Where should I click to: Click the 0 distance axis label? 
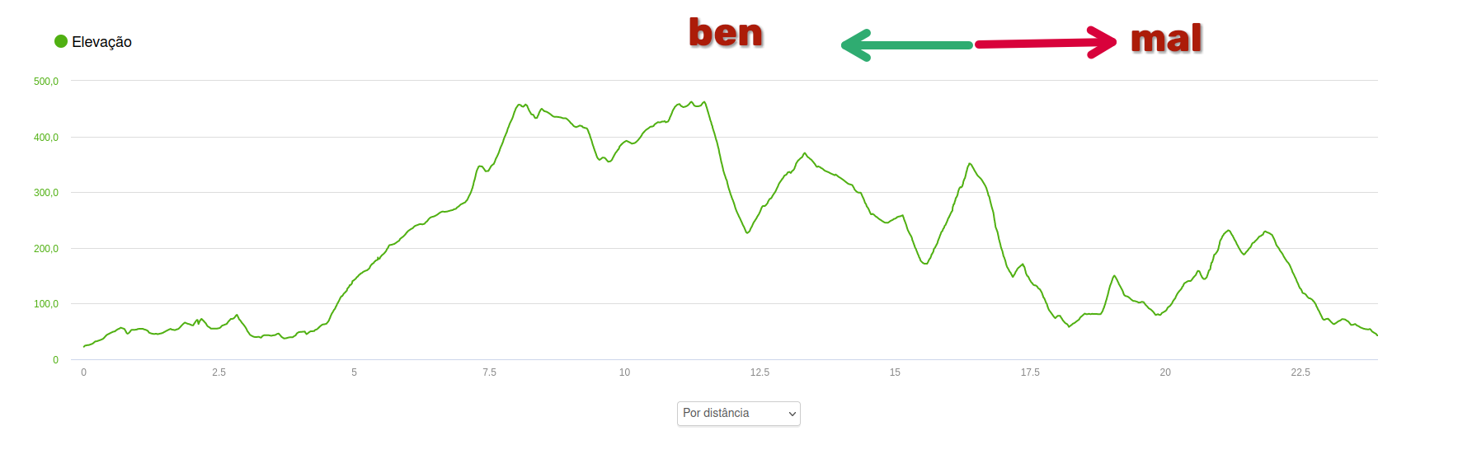pyautogui.click(x=83, y=372)
